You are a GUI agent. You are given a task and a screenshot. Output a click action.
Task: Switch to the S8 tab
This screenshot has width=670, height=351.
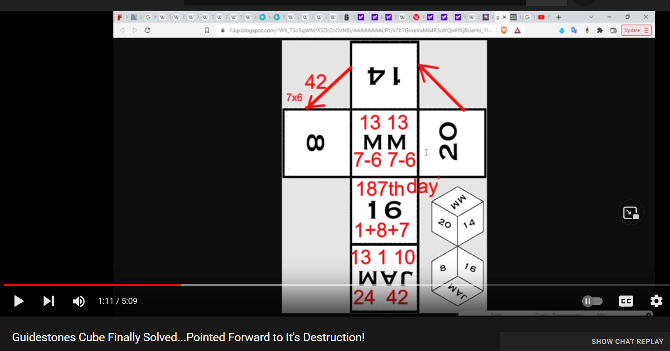tap(514, 17)
